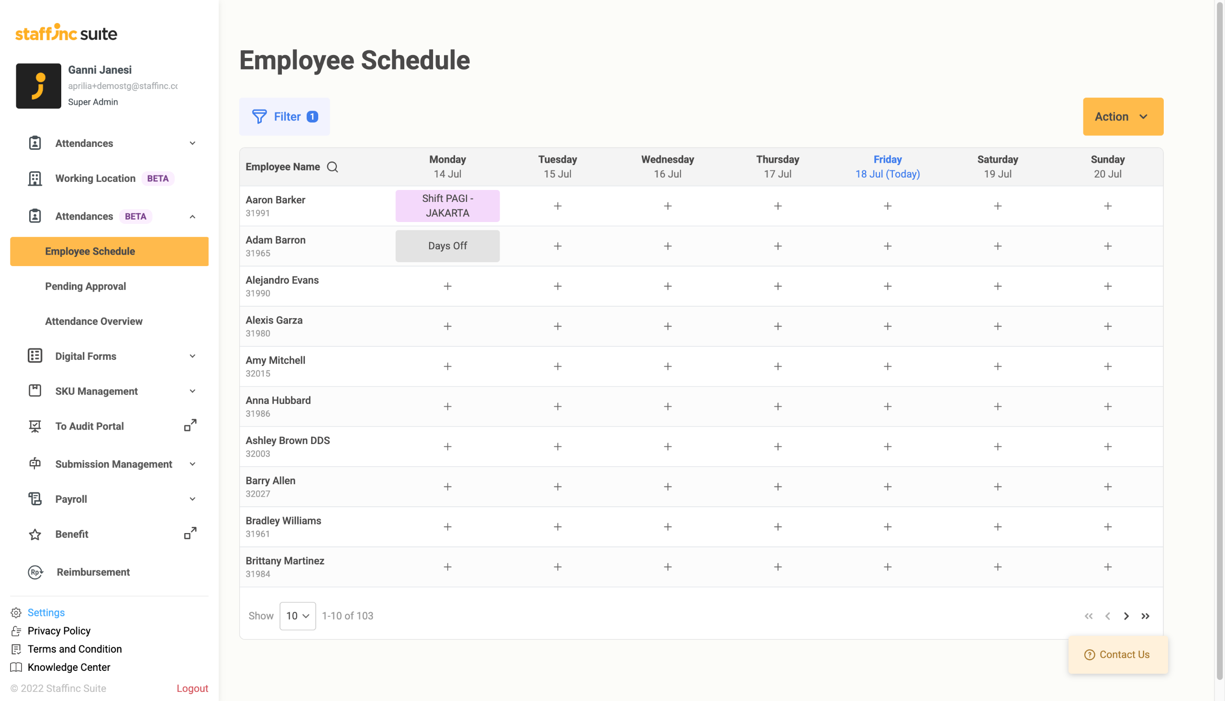This screenshot has height=701, width=1225.
Task: Click the search icon beside Employee Name
Action: [x=332, y=167]
